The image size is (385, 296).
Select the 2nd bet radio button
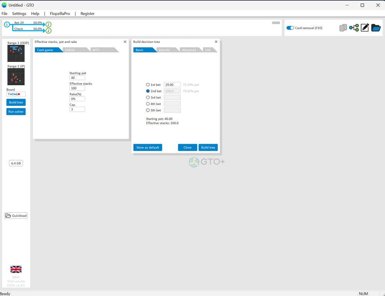(x=148, y=91)
